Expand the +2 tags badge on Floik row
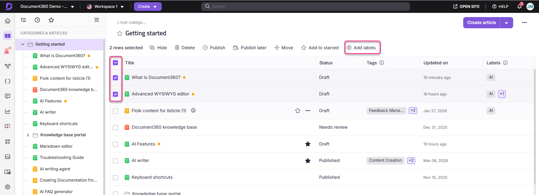This screenshot has width=539, height=195. pos(413,111)
